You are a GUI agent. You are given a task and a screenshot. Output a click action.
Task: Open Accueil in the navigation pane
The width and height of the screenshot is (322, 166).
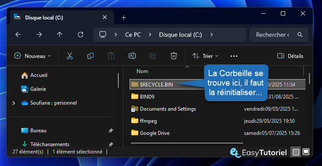tap(34, 75)
